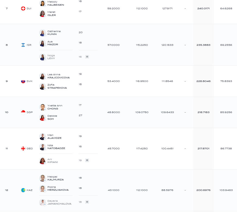237x212 pixels.
Task: Open Meret Isler's athlete photo
Action: 42,14
